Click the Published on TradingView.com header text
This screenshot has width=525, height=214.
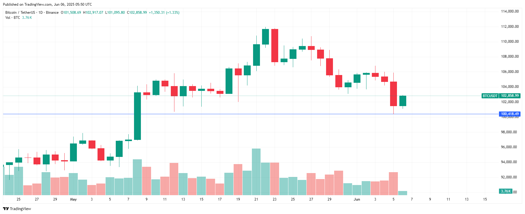point(47,4)
